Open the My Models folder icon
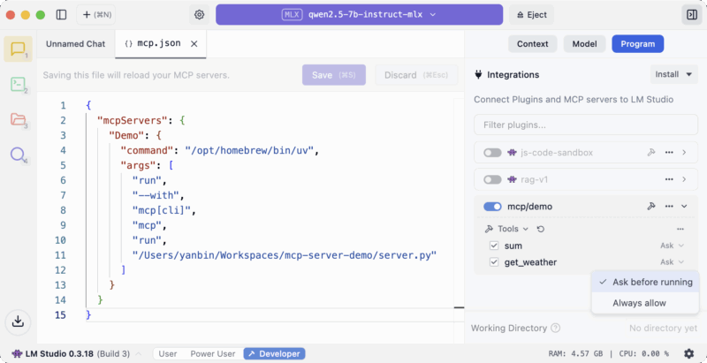Viewport: 707px width, 363px height. [17, 119]
